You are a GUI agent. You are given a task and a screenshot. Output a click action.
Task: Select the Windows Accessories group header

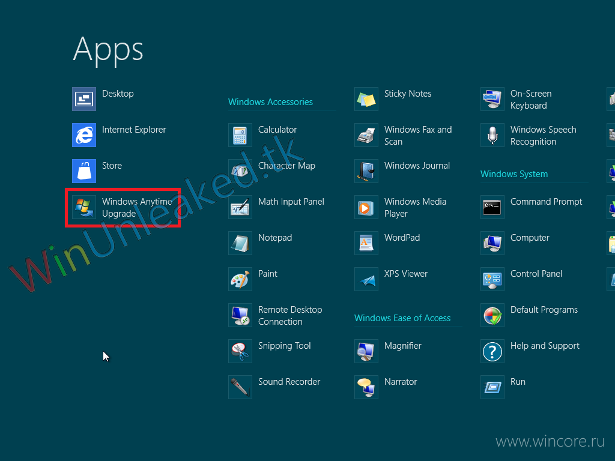(x=270, y=102)
